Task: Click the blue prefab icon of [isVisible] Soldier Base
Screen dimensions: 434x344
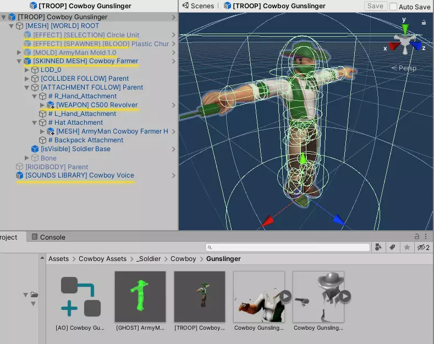Action: [x=35, y=149]
